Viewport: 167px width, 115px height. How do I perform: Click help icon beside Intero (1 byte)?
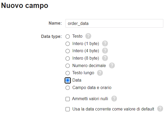[x=105, y=43]
